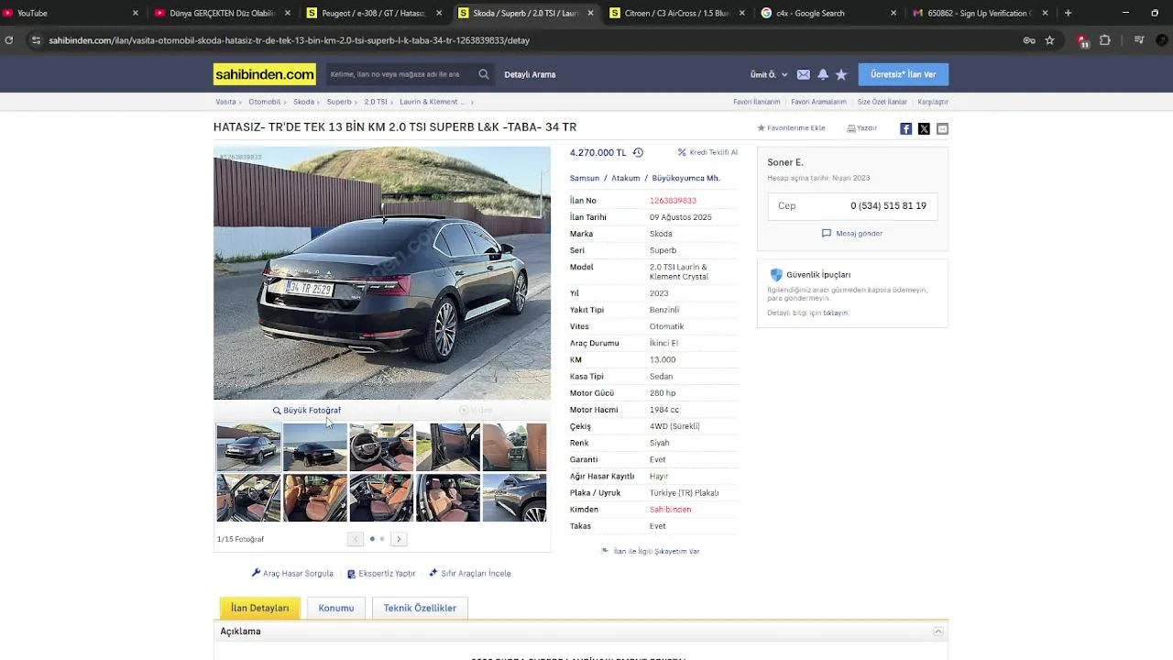Go to previous photo thumbnails page
Viewport: 1173px width, 660px height.
pos(356,539)
